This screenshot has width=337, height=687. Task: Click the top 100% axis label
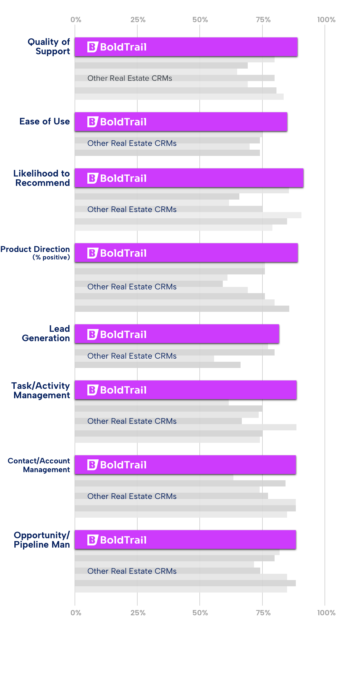click(x=326, y=20)
